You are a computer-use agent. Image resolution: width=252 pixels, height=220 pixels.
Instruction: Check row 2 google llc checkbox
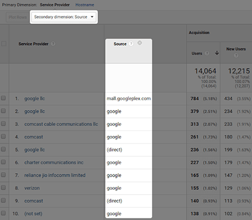(3, 111)
